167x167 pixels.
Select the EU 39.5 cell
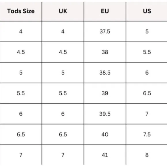105,114
